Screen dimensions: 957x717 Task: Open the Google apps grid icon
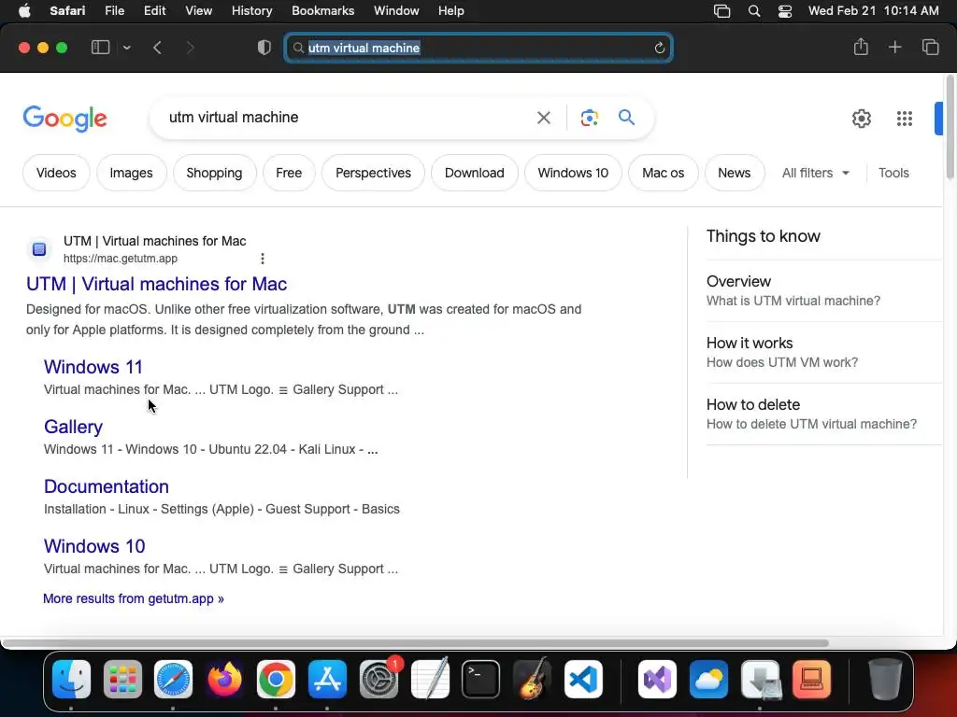(905, 119)
